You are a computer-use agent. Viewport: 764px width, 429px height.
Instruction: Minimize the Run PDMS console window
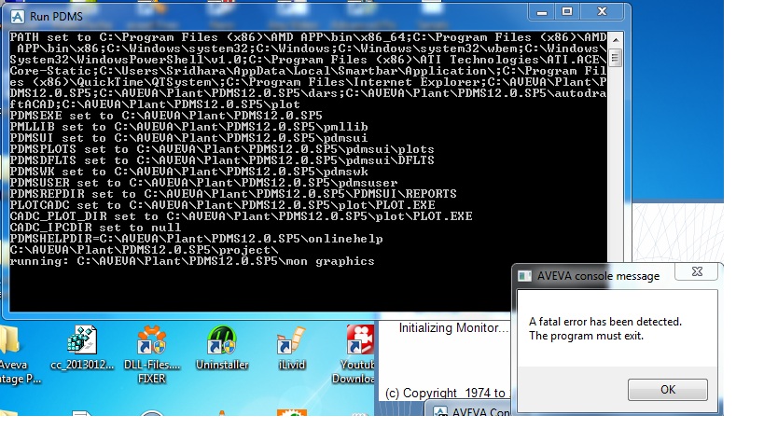tap(542, 12)
